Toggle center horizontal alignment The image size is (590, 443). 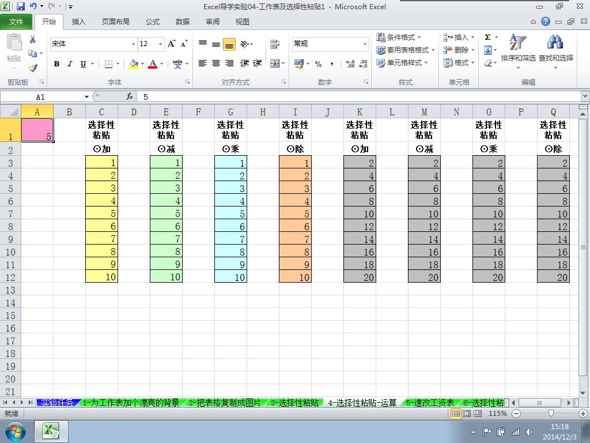point(216,63)
